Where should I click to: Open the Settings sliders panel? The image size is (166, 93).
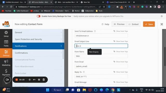click(6, 53)
